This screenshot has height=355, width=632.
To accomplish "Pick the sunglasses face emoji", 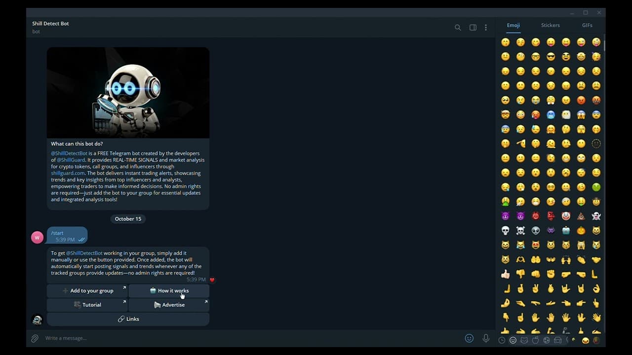I will pyautogui.click(x=551, y=57).
